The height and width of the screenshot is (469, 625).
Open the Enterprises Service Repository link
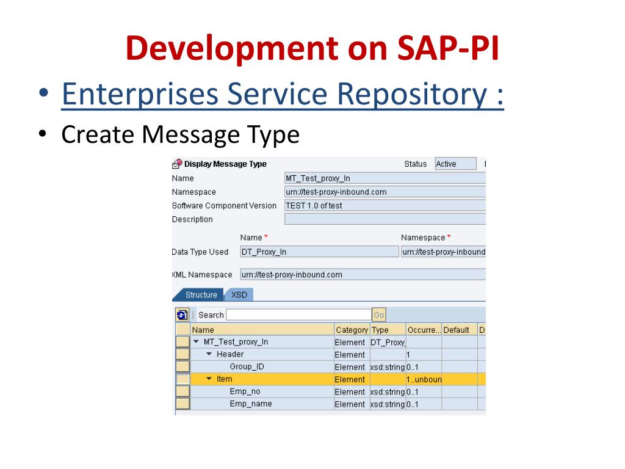283,94
